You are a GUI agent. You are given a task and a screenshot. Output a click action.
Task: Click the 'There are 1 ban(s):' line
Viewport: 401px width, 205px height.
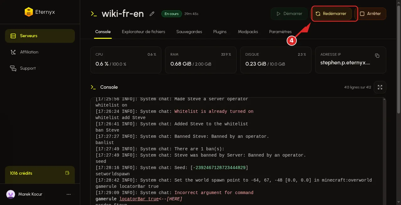click(x=160, y=149)
